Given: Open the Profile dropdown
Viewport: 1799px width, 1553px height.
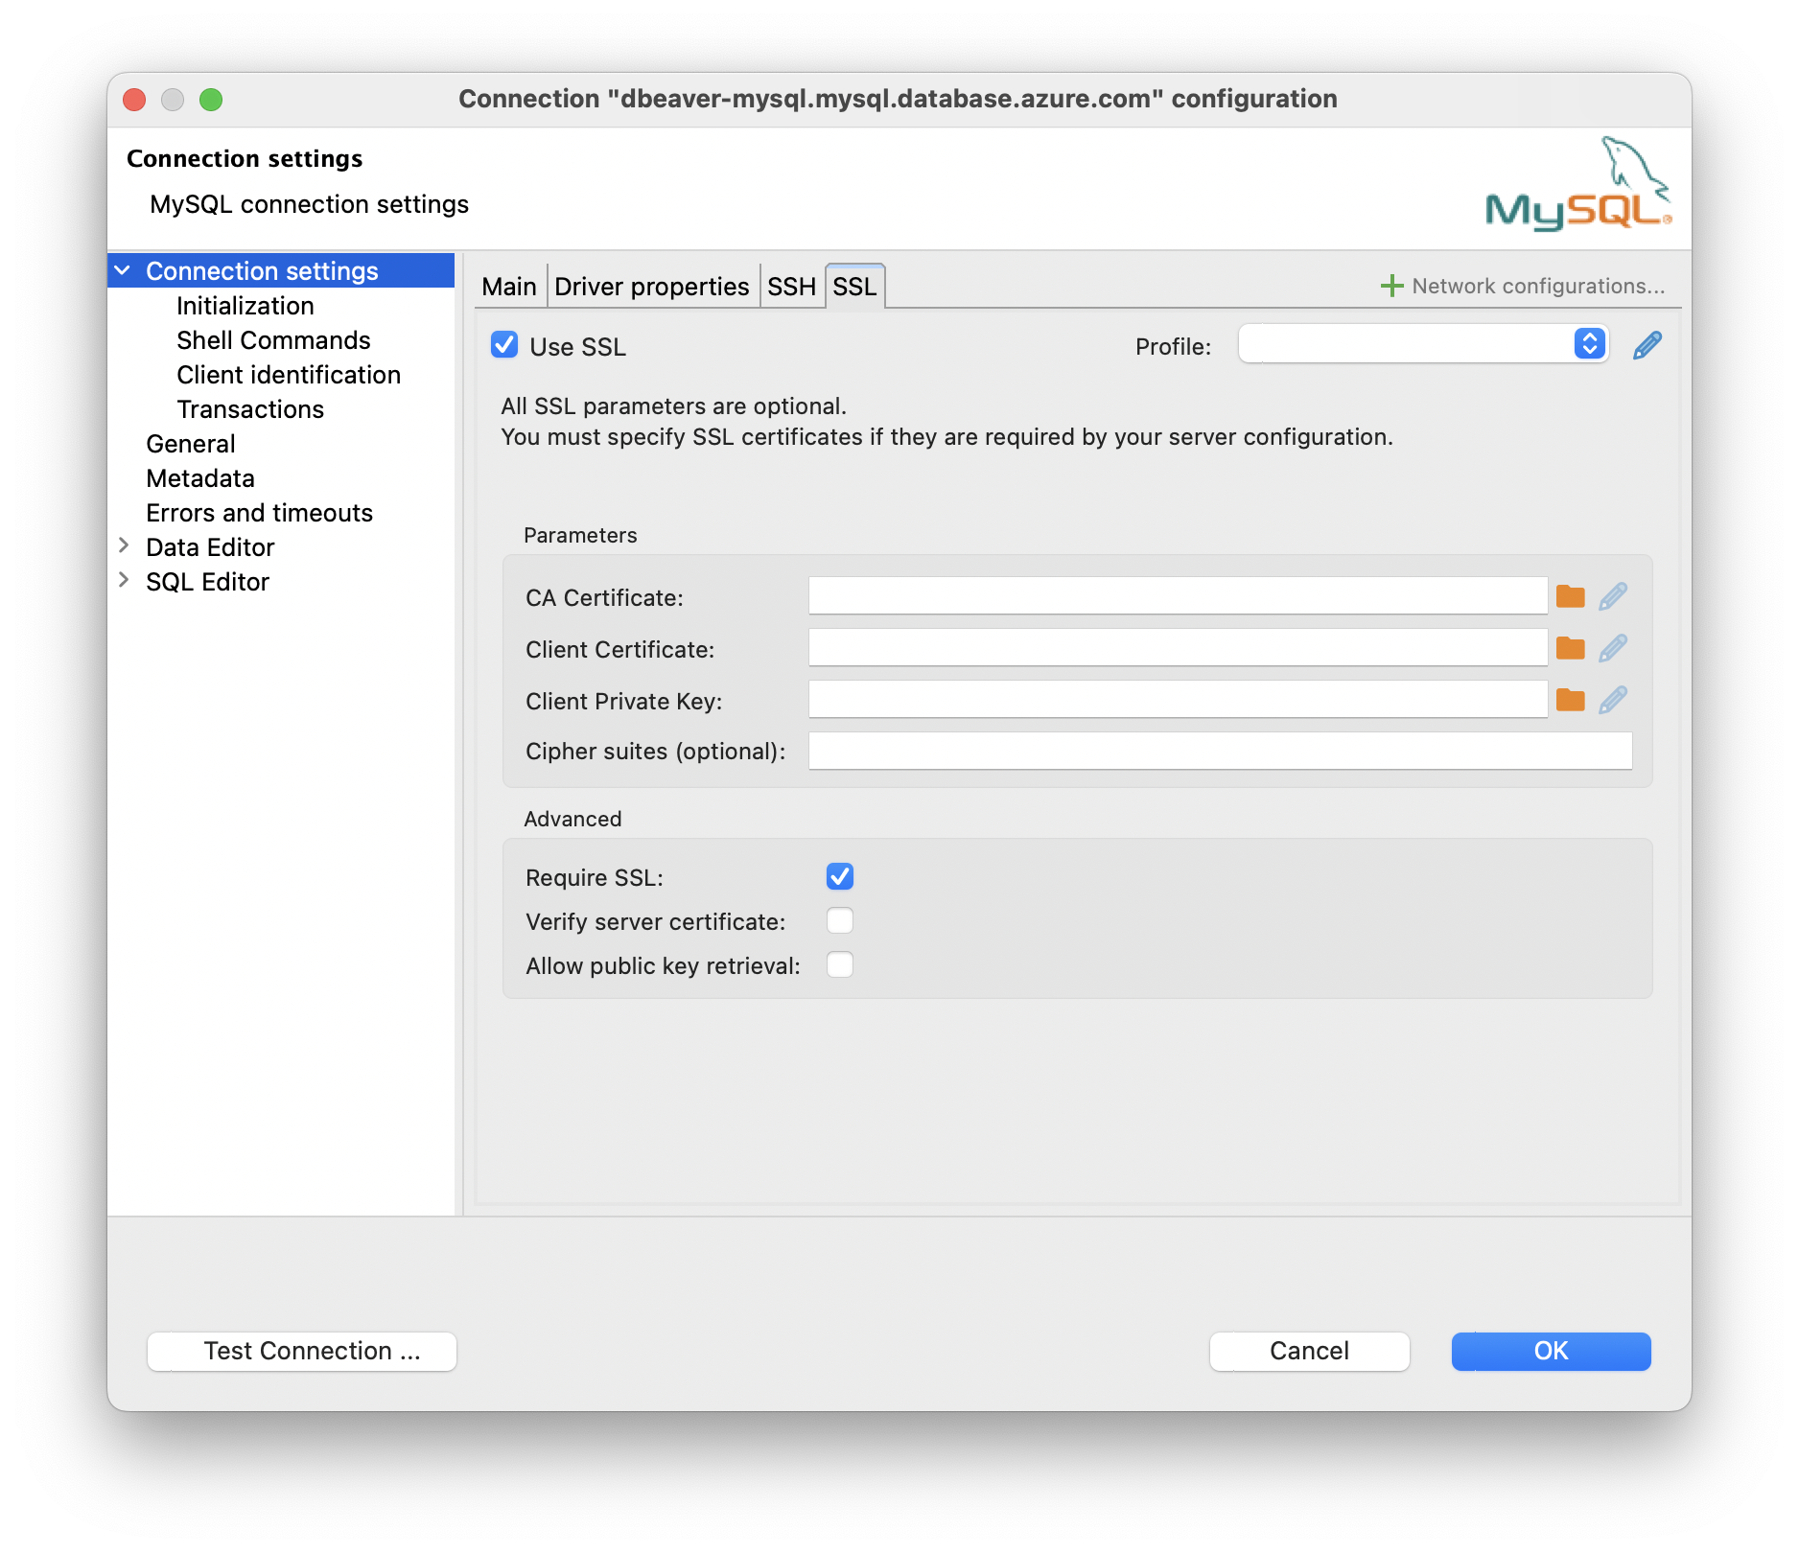Looking at the screenshot, I should tap(1590, 343).
